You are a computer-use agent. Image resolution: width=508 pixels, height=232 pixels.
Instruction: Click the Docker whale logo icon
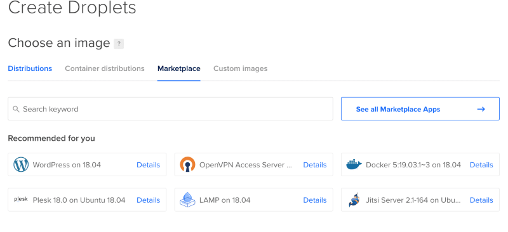point(354,165)
